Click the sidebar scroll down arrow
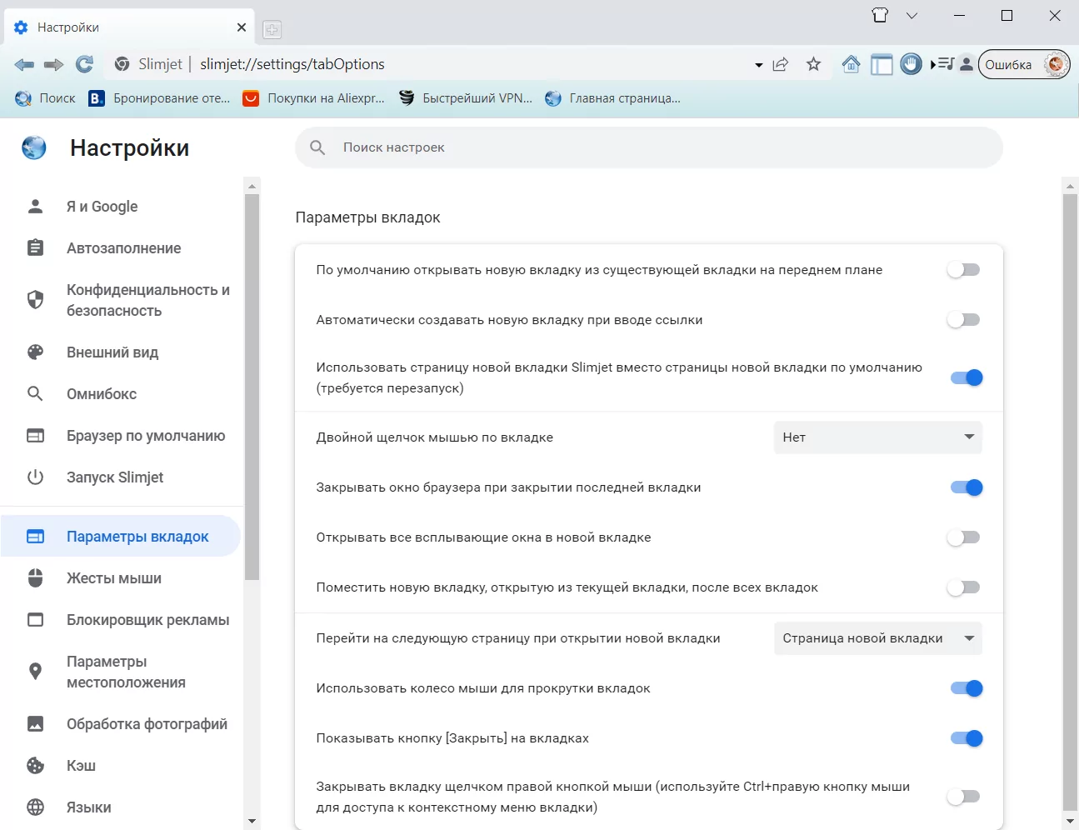The width and height of the screenshot is (1079, 830). [x=252, y=822]
